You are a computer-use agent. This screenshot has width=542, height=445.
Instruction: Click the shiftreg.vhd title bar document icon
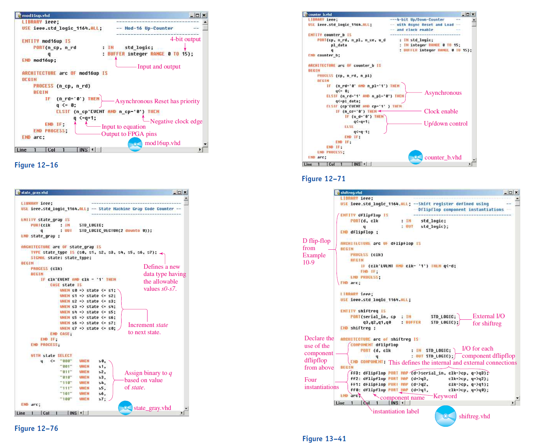click(x=337, y=192)
